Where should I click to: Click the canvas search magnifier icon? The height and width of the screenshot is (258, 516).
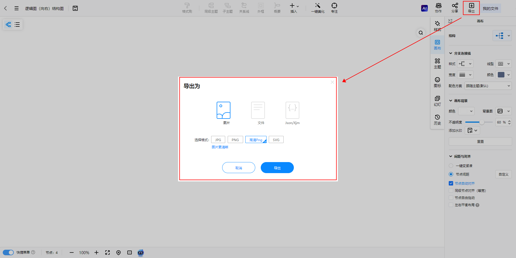[421, 33]
